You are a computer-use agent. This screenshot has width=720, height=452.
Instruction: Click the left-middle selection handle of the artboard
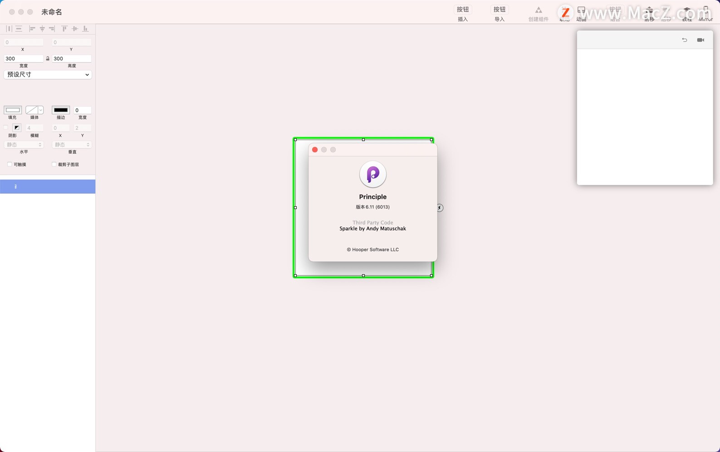click(295, 208)
